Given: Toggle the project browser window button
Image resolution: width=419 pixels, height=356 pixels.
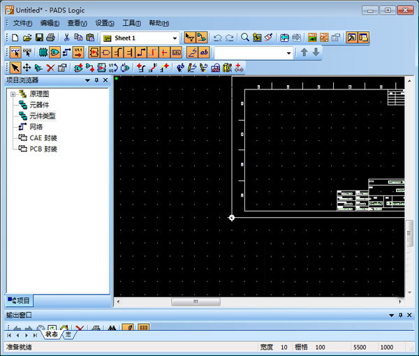Looking at the screenshot, I should coord(351,38).
